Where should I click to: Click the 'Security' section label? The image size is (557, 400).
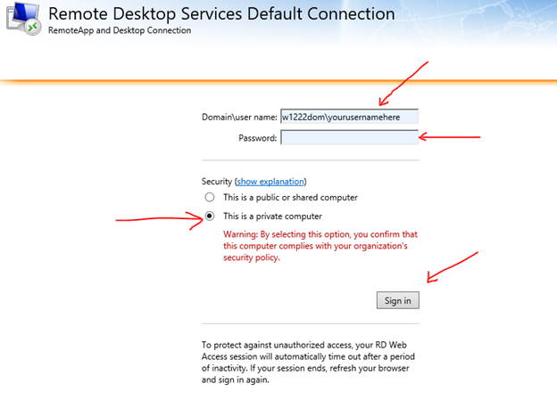click(x=217, y=181)
